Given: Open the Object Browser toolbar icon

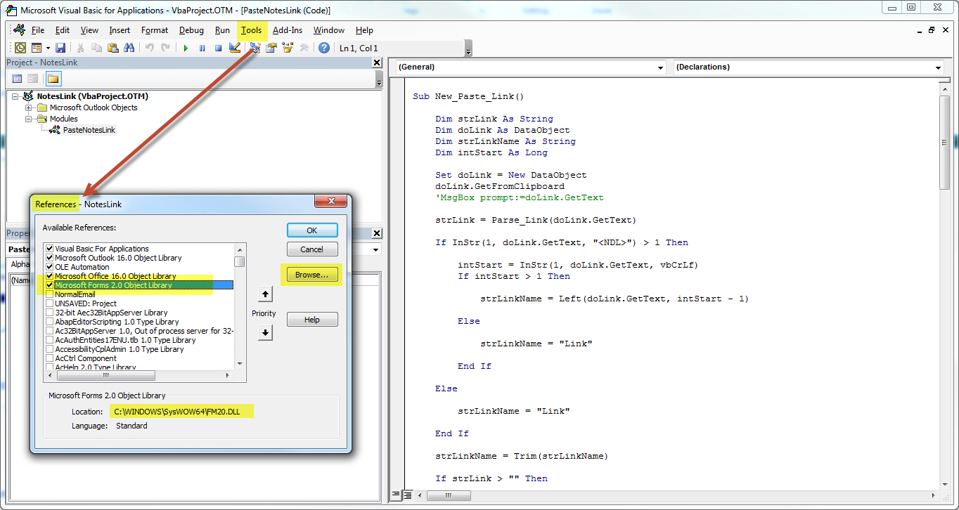Looking at the screenshot, I should 287,48.
